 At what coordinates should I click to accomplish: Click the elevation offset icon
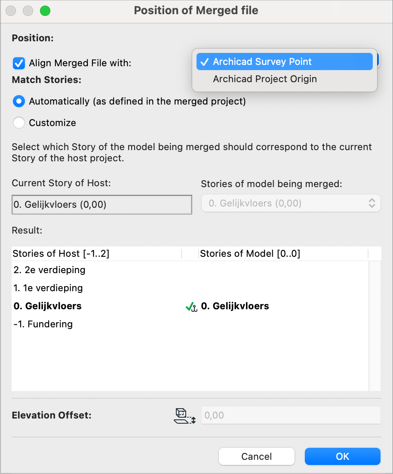coord(185,416)
